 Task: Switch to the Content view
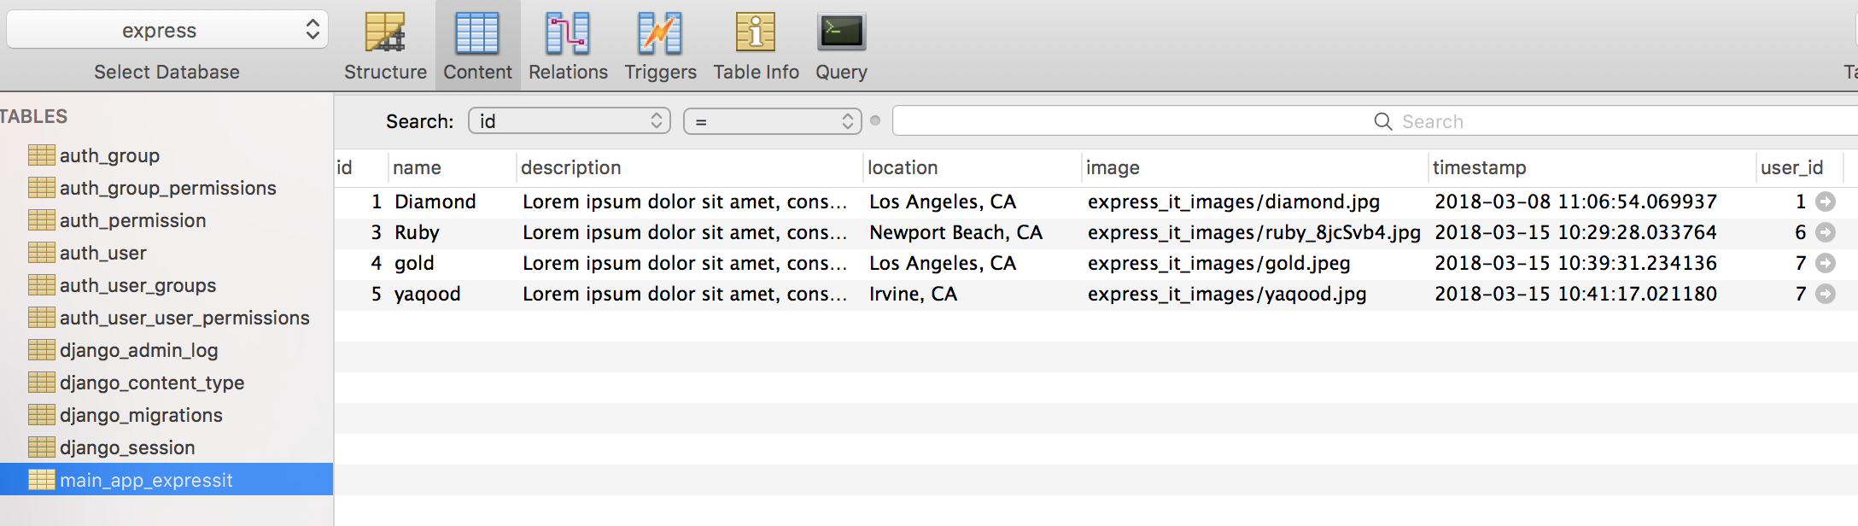(x=477, y=47)
